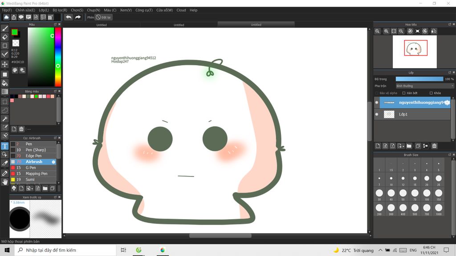Open the Chỉnh sửa(E) menu
The height and width of the screenshot is (256, 456).
(25, 10)
